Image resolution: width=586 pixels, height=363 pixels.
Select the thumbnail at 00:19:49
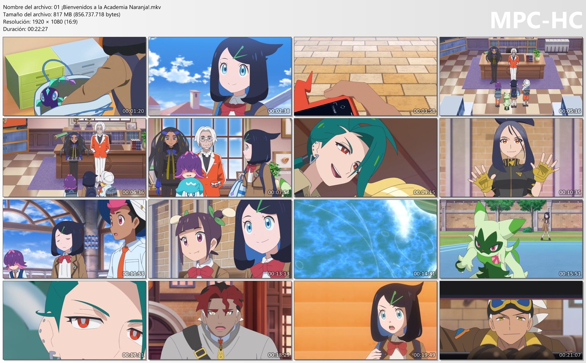point(366,320)
